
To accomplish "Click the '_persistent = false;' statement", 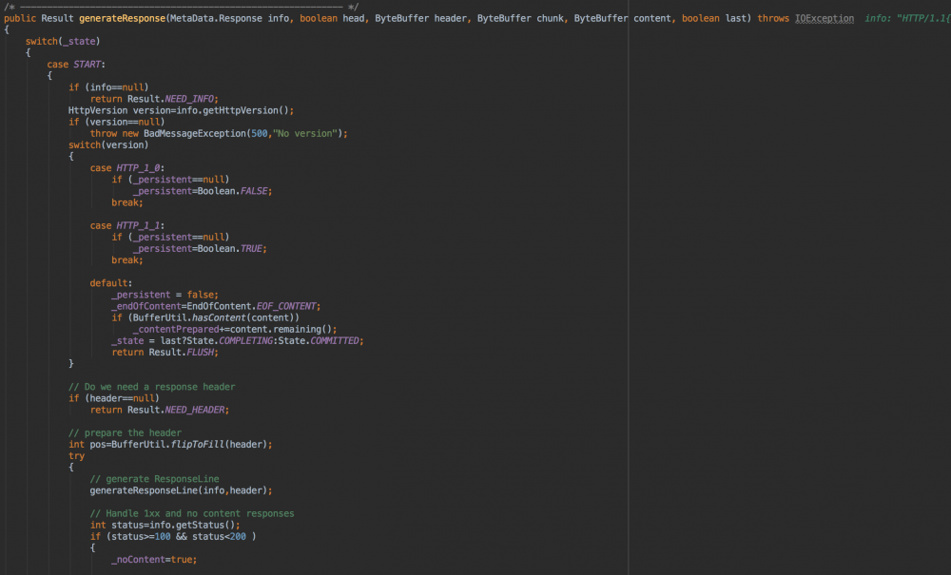I will (x=165, y=295).
